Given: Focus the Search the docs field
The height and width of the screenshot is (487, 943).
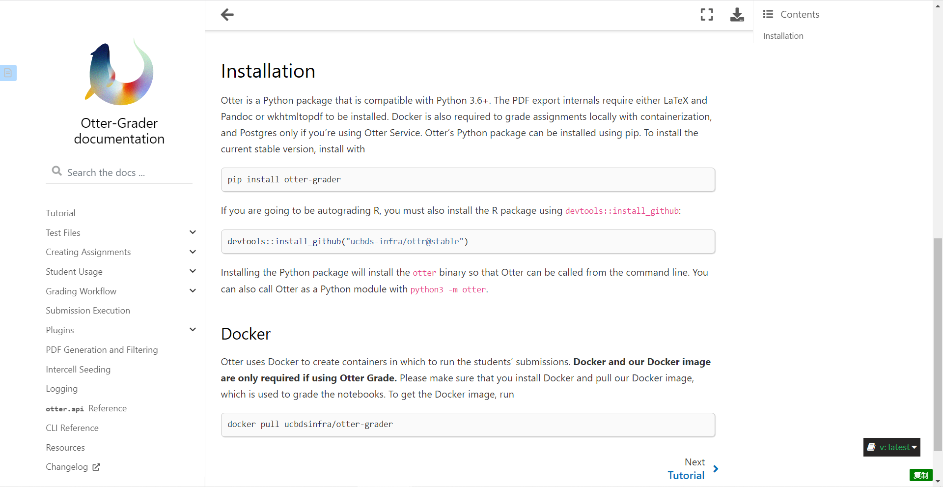Looking at the screenshot, I should pos(119,172).
